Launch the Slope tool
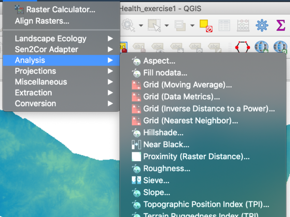290x217 pixels. [x=203, y=192]
